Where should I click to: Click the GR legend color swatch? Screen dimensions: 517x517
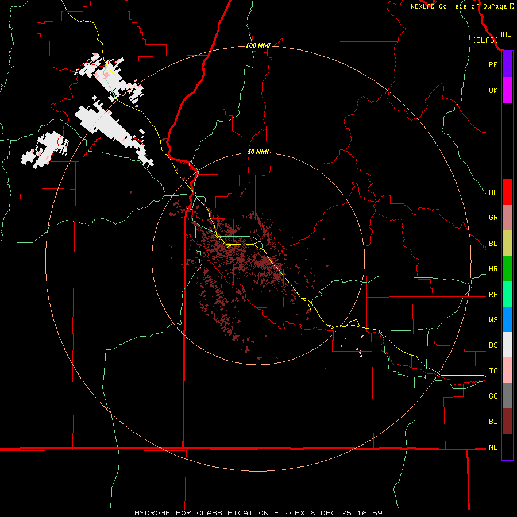507,218
